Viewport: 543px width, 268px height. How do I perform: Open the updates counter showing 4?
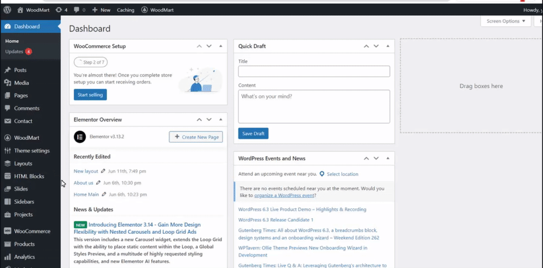coord(61,10)
